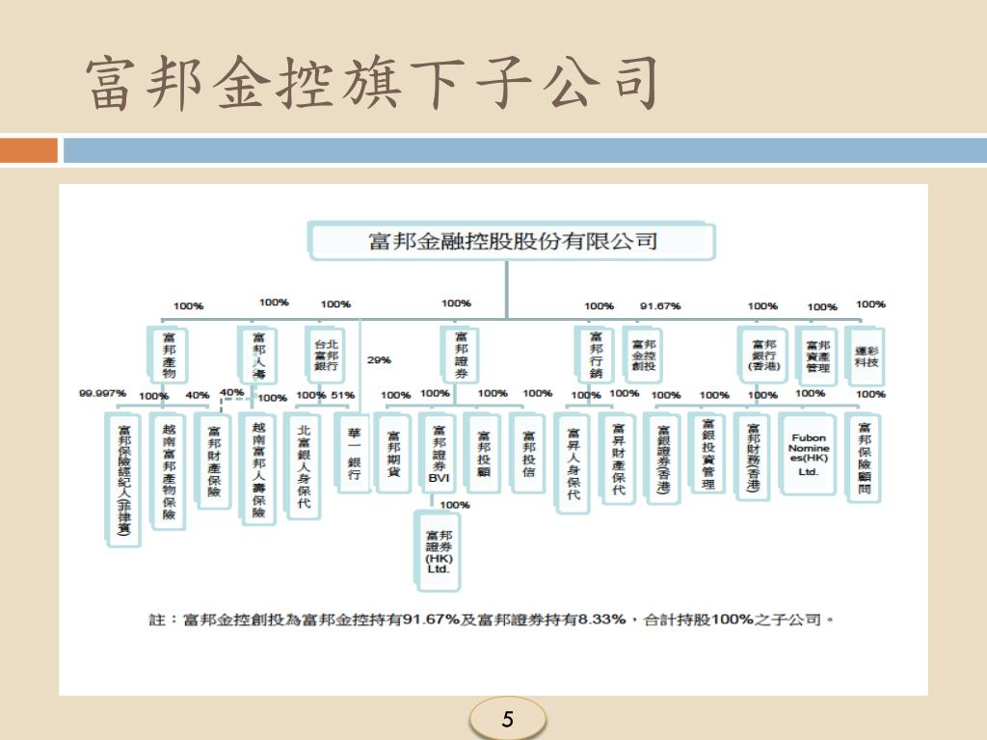This screenshot has width=987, height=740.
Task: Click the page number 5 badge
Action: 507,719
